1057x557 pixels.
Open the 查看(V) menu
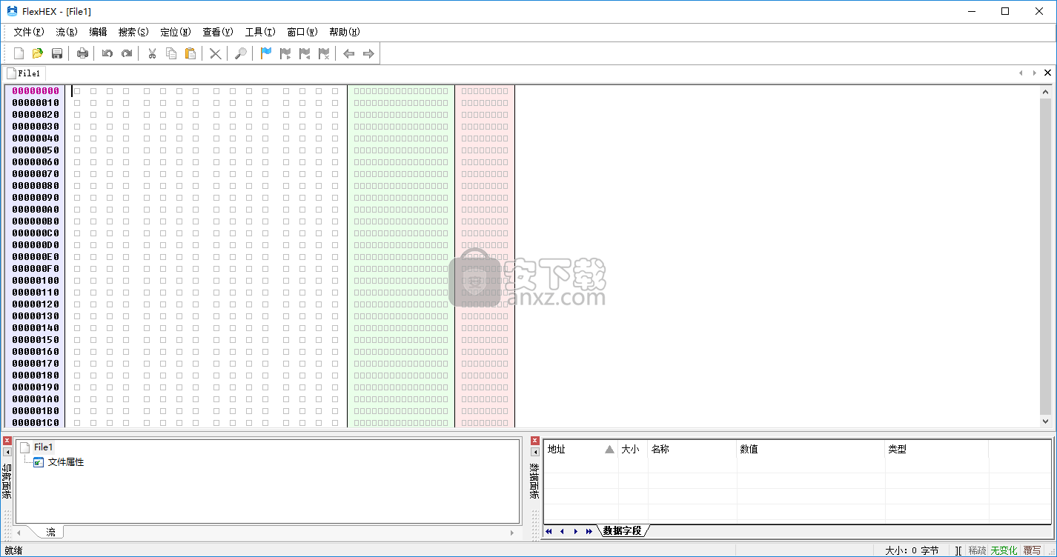point(218,32)
